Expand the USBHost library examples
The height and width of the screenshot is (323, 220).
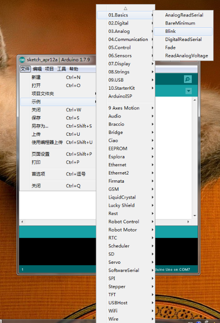(125, 303)
